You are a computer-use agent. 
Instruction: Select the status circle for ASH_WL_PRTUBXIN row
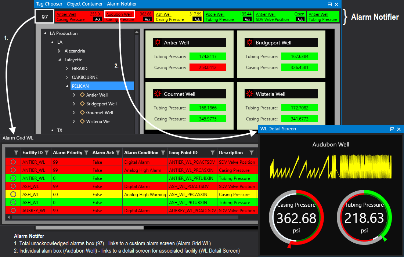pyautogui.click(x=13, y=202)
